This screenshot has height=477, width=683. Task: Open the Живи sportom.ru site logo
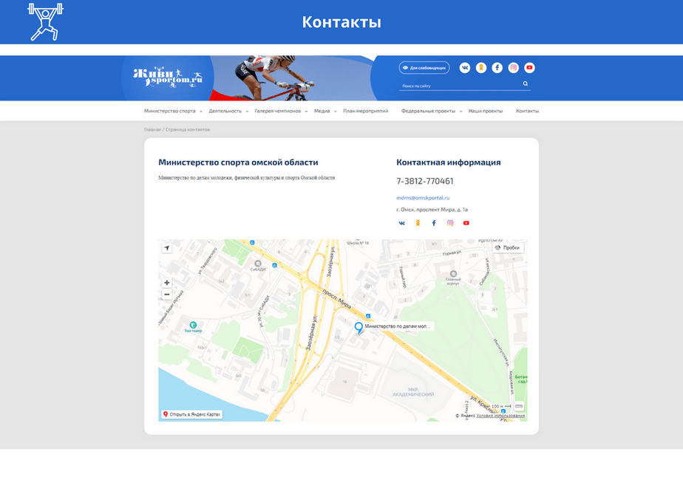tap(168, 78)
